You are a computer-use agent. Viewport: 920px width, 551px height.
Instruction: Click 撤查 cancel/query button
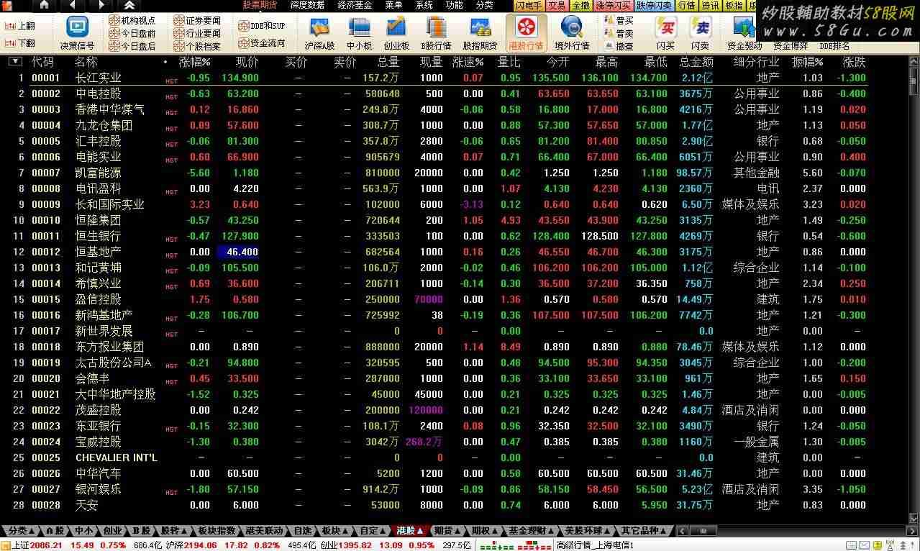(x=619, y=46)
